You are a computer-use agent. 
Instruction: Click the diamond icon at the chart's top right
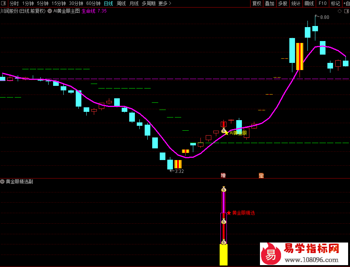click(339, 11)
